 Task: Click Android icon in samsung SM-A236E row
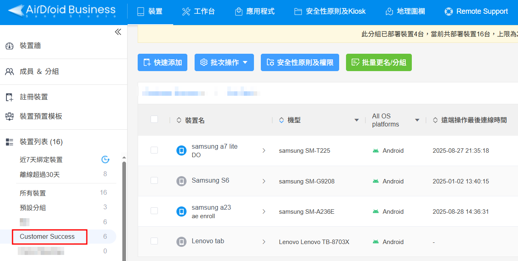(x=376, y=212)
